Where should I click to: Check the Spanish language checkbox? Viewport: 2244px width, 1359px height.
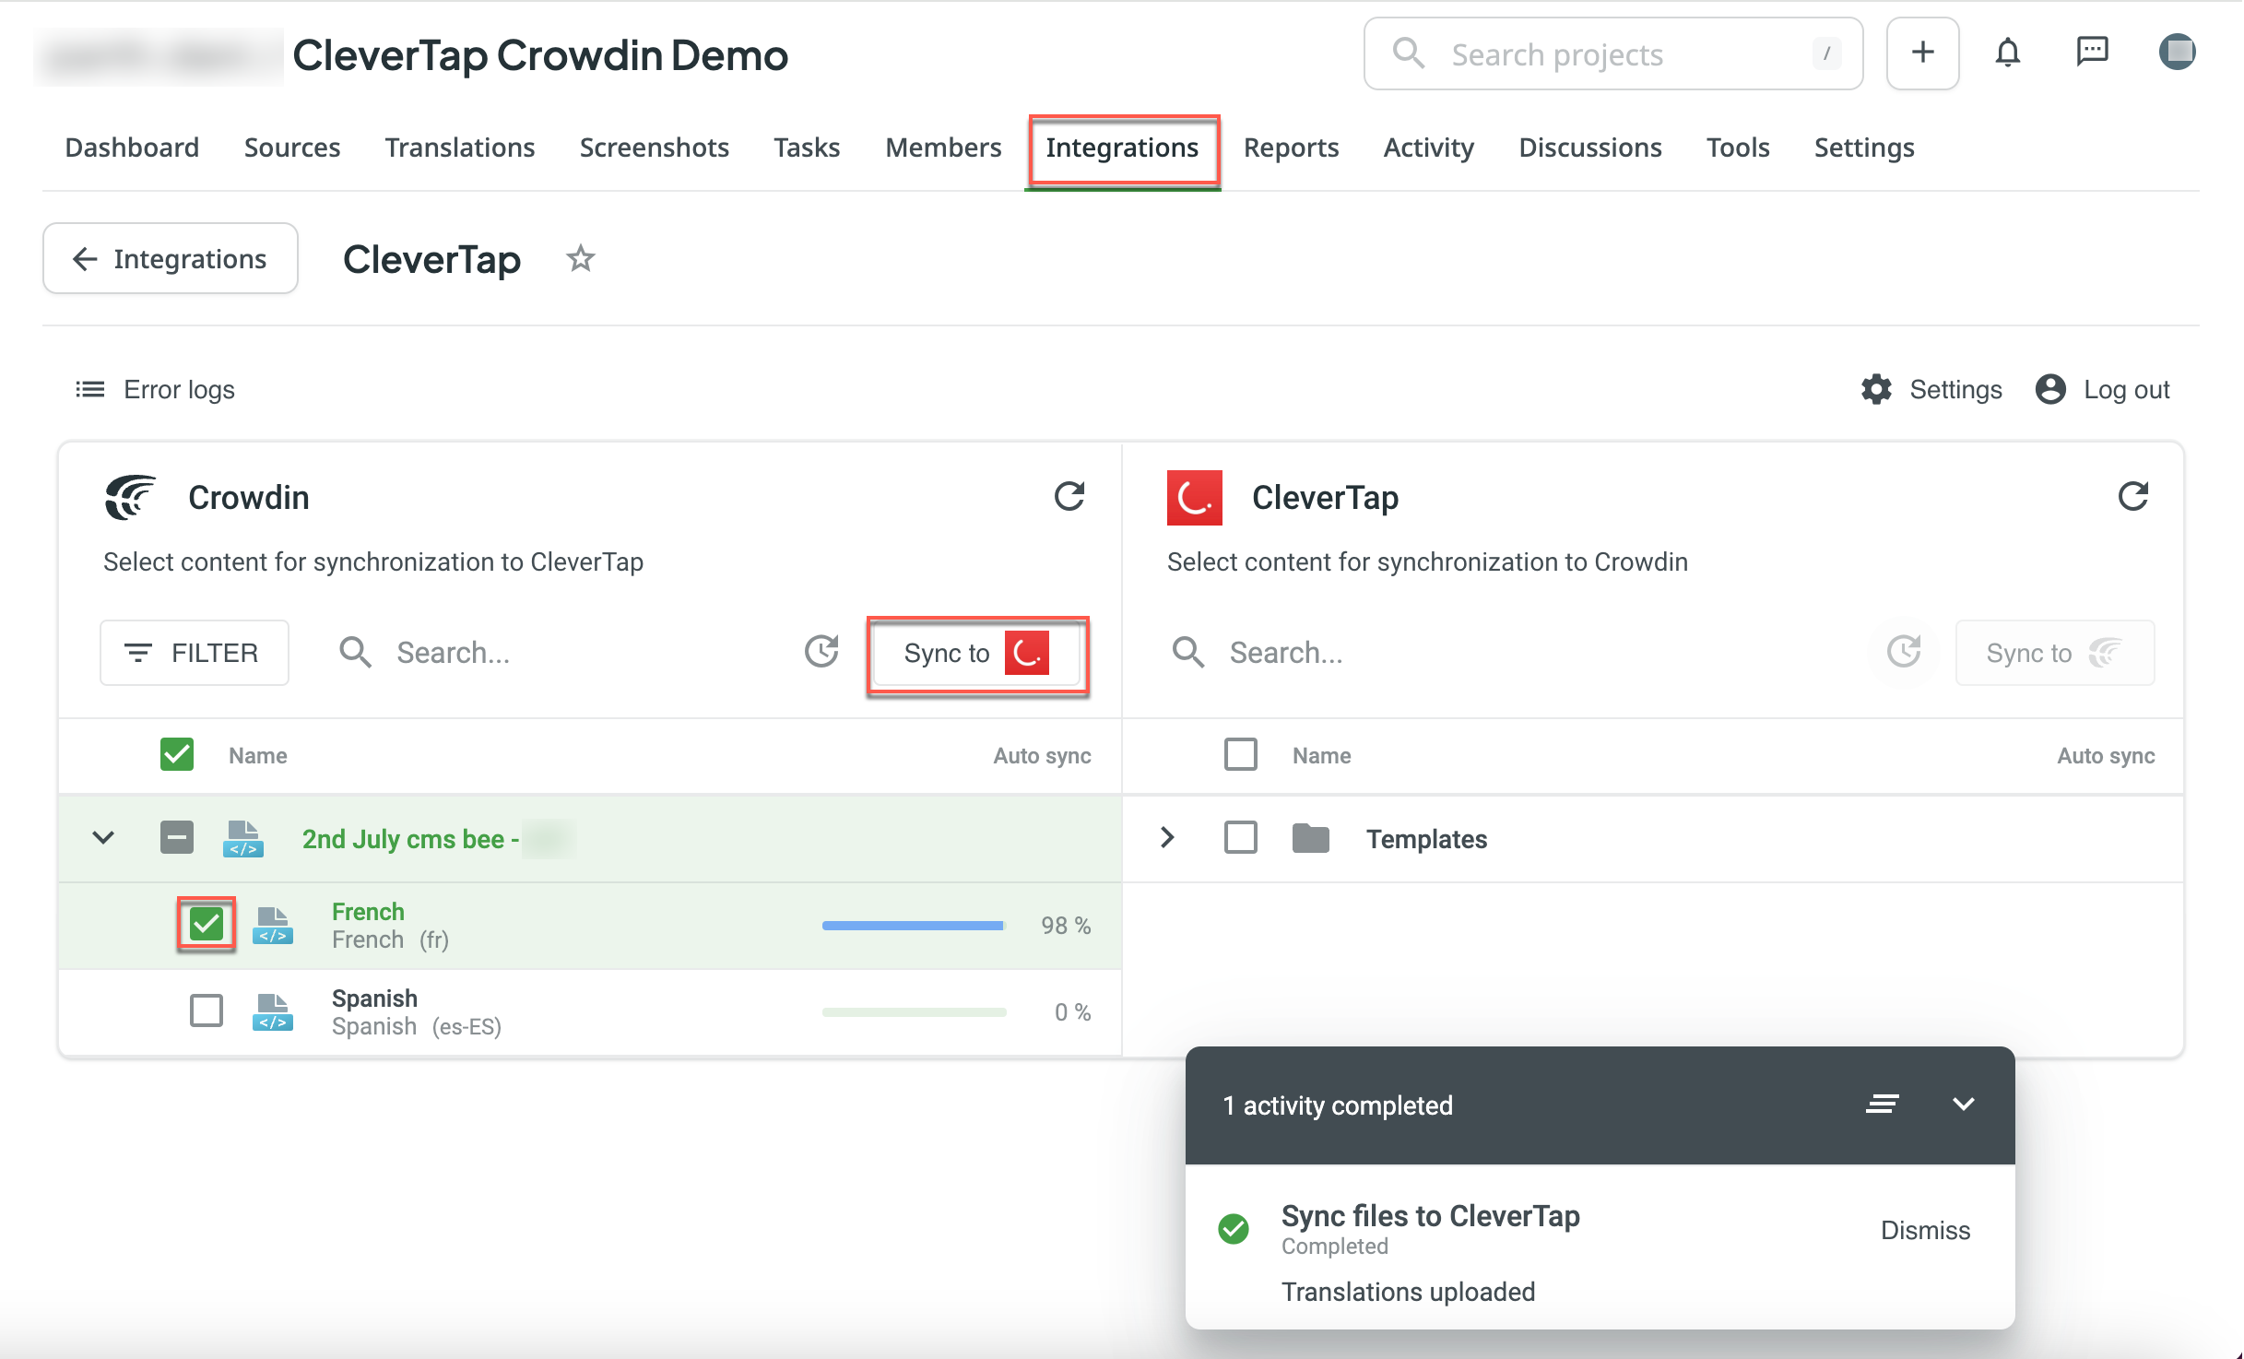click(x=207, y=1010)
